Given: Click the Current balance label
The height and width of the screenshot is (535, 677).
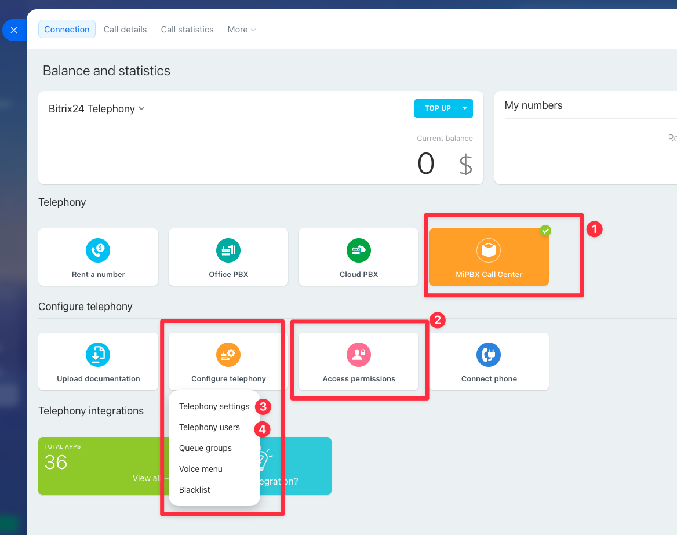Looking at the screenshot, I should point(445,138).
